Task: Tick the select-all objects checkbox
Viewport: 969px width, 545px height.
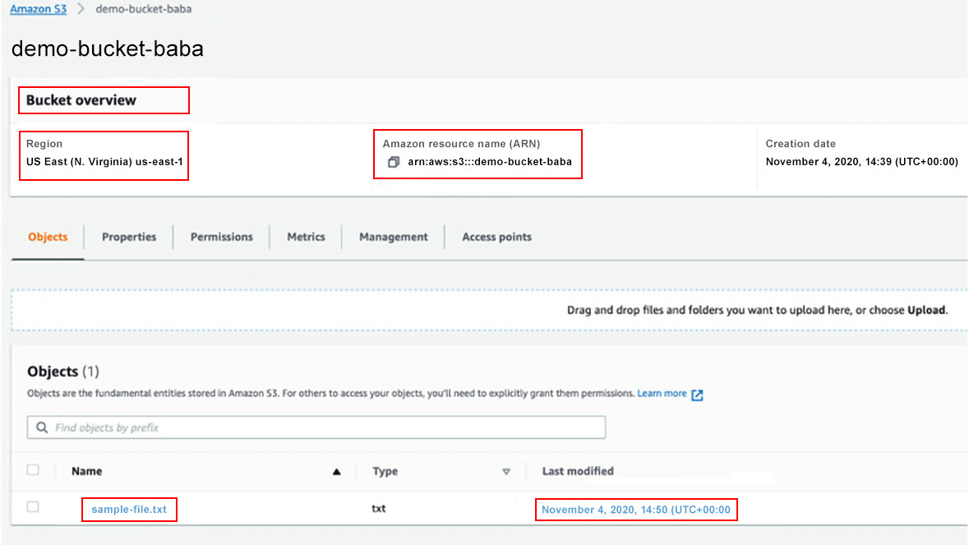Action: pyautogui.click(x=33, y=470)
